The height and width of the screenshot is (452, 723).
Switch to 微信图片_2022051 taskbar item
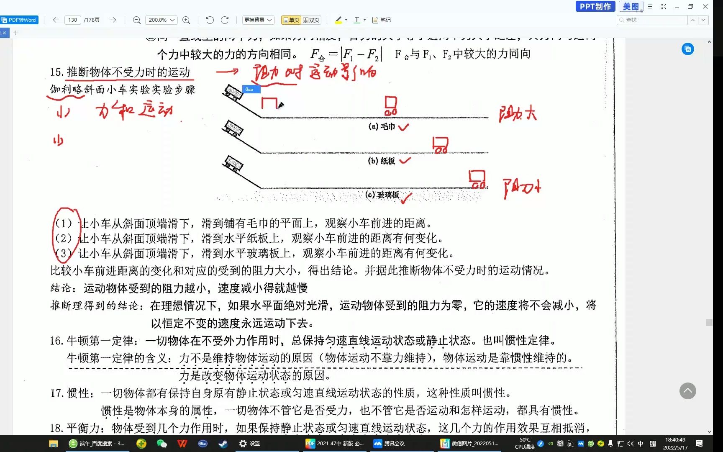click(469, 444)
